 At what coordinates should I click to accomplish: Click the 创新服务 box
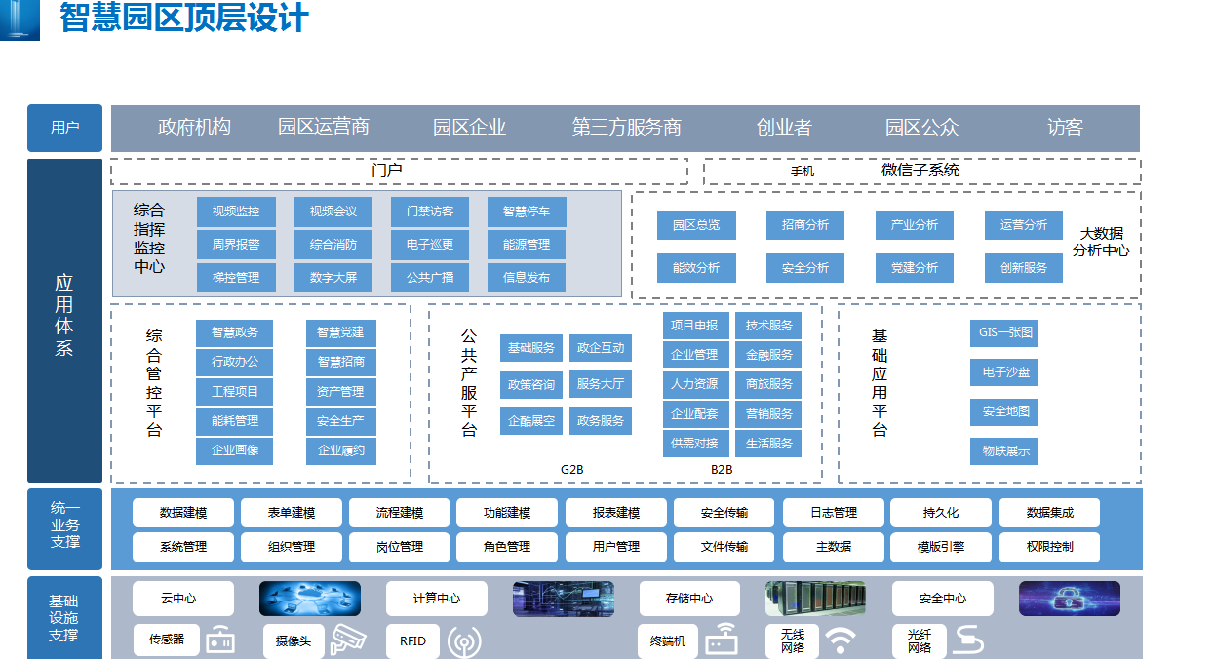pos(1024,268)
